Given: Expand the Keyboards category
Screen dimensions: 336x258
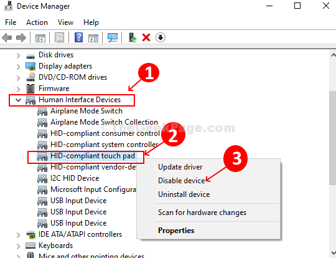Looking at the screenshot, I should click(19, 246).
